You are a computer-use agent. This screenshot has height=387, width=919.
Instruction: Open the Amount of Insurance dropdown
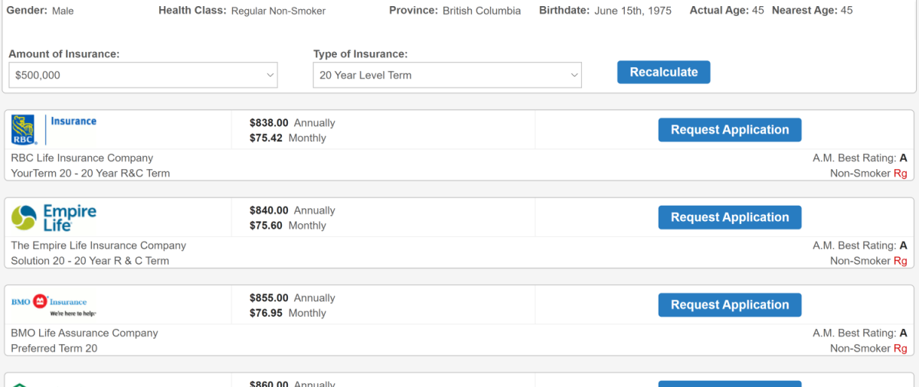(143, 75)
